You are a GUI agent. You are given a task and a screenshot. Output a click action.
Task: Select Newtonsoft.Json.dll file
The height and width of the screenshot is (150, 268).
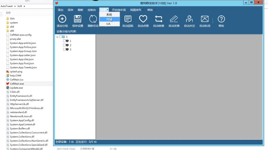tap(21, 116)
